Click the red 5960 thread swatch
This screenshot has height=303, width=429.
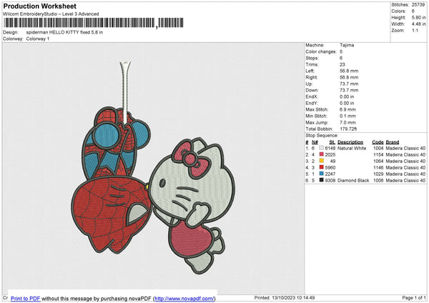click(x=321, y=167)
